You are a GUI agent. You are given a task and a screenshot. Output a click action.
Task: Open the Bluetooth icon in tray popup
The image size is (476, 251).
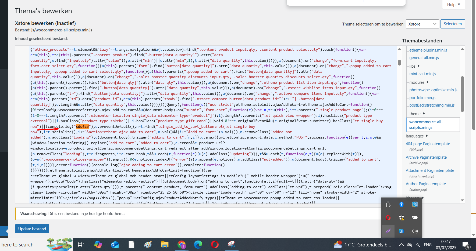[402, 204]
